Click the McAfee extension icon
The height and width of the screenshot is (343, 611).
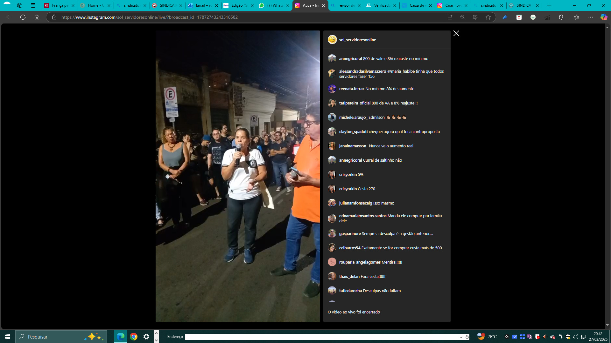(519, 17)
